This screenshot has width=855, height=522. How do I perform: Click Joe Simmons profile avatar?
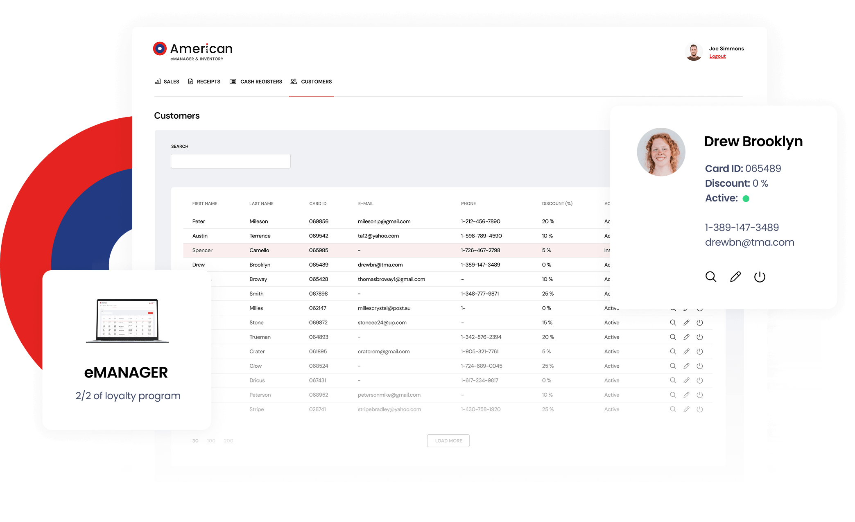tap(694, 52)
